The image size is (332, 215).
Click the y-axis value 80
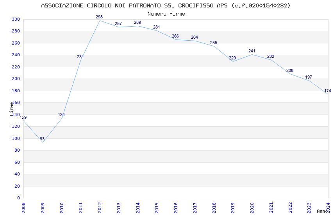(17, 150)
